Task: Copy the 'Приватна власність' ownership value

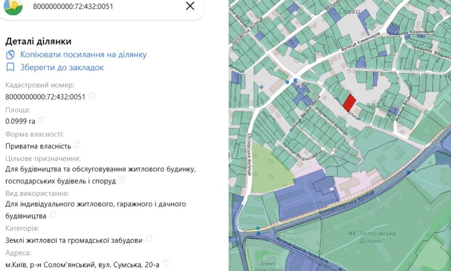Action: [77, 145]
